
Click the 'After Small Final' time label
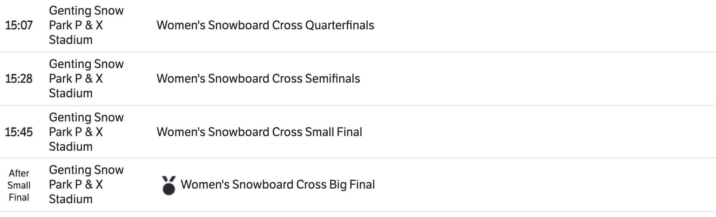coord(19,185)
